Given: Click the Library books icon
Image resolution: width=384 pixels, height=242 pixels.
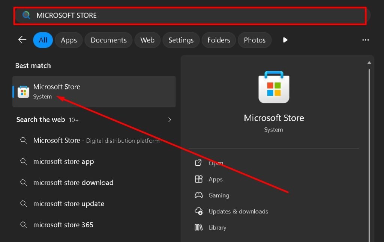Looking at the screenshot, I should click(199, 227).
